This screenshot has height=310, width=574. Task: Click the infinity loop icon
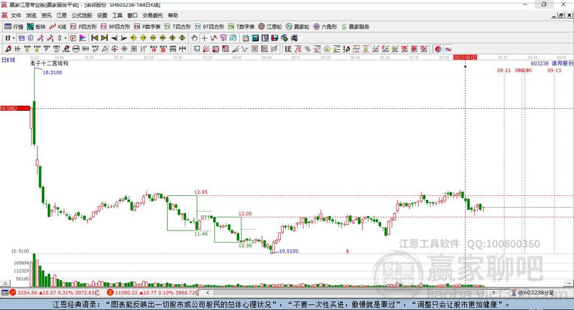pyautogui.click(x=448, y=49)
